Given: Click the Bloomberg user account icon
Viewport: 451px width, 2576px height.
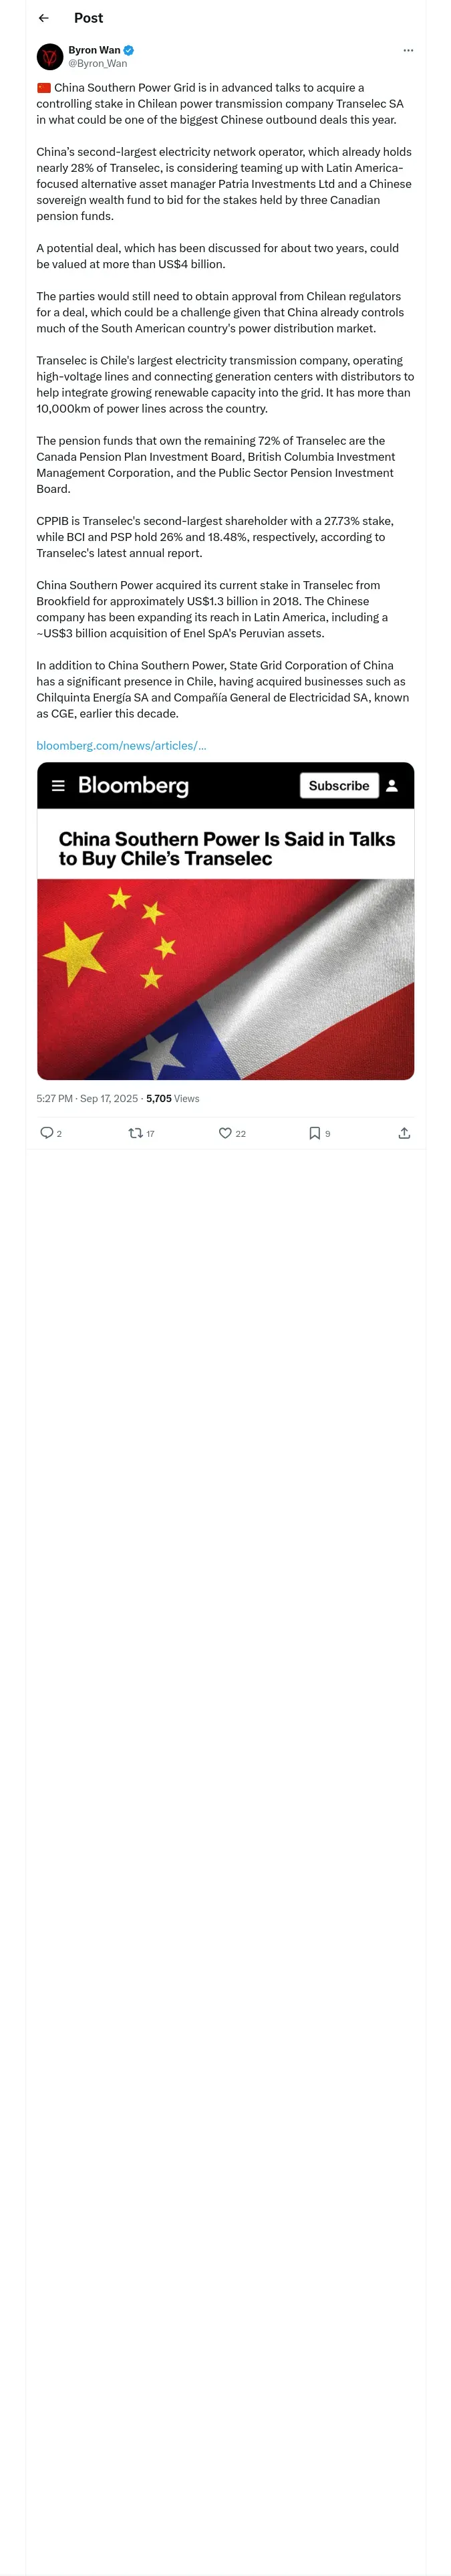Looking at the screenshot, I should click(392, 786).
